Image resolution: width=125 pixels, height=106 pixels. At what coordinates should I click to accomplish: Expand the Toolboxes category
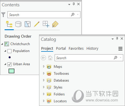click(44, 73)
